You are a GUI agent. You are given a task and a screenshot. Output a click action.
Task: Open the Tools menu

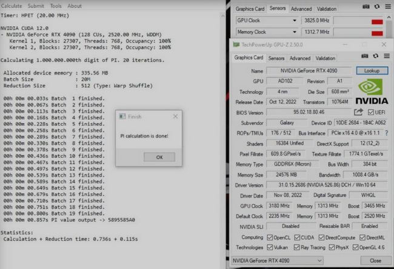pyautogui.click(x=56, y=6)
